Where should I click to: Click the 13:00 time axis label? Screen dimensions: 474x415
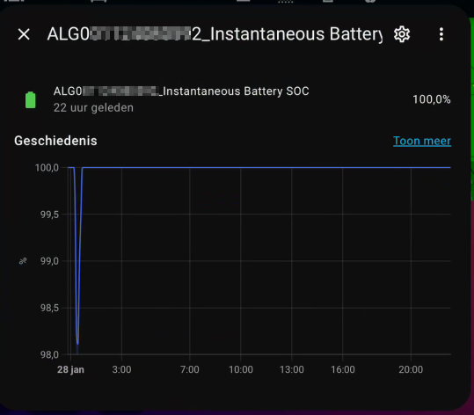292,369
